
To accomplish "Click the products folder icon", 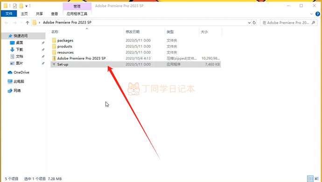I will click(x=54, y=46).
